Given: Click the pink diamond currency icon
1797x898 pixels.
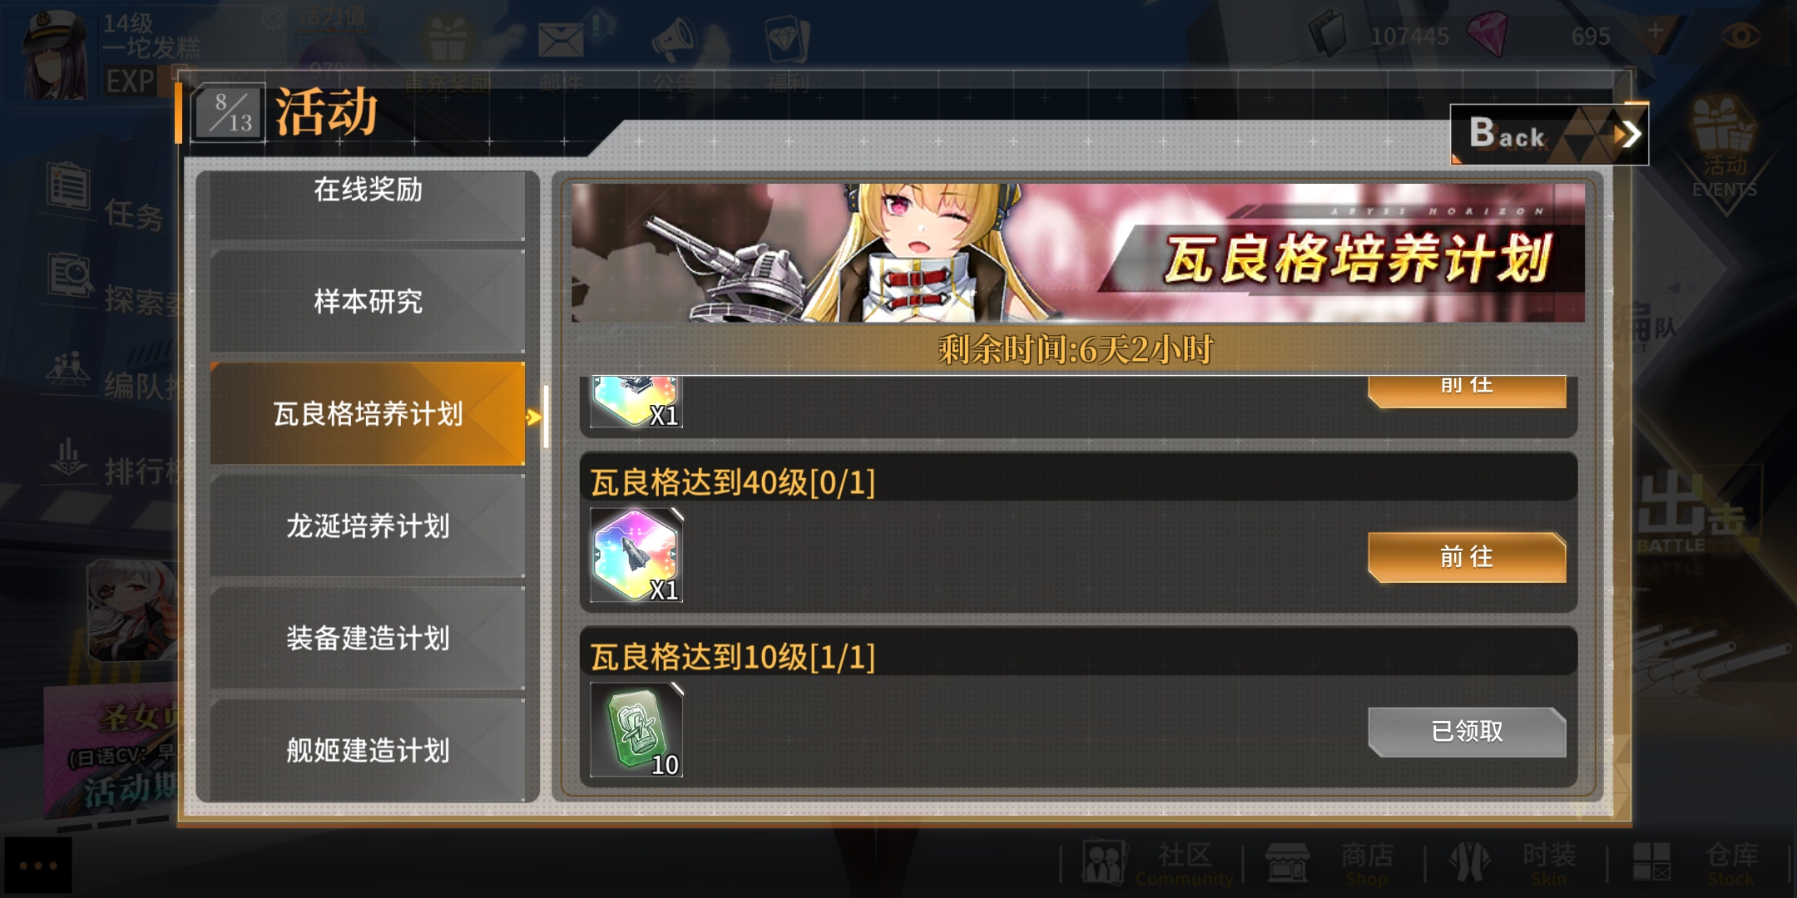Looking at the screenshot, I should click(x=1487, y=34).
